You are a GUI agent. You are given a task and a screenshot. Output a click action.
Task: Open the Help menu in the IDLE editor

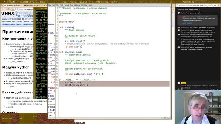pyautogui.click(x=90, y=5)
